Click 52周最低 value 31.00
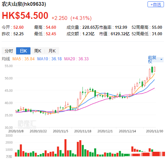 (x=157, y=34)
